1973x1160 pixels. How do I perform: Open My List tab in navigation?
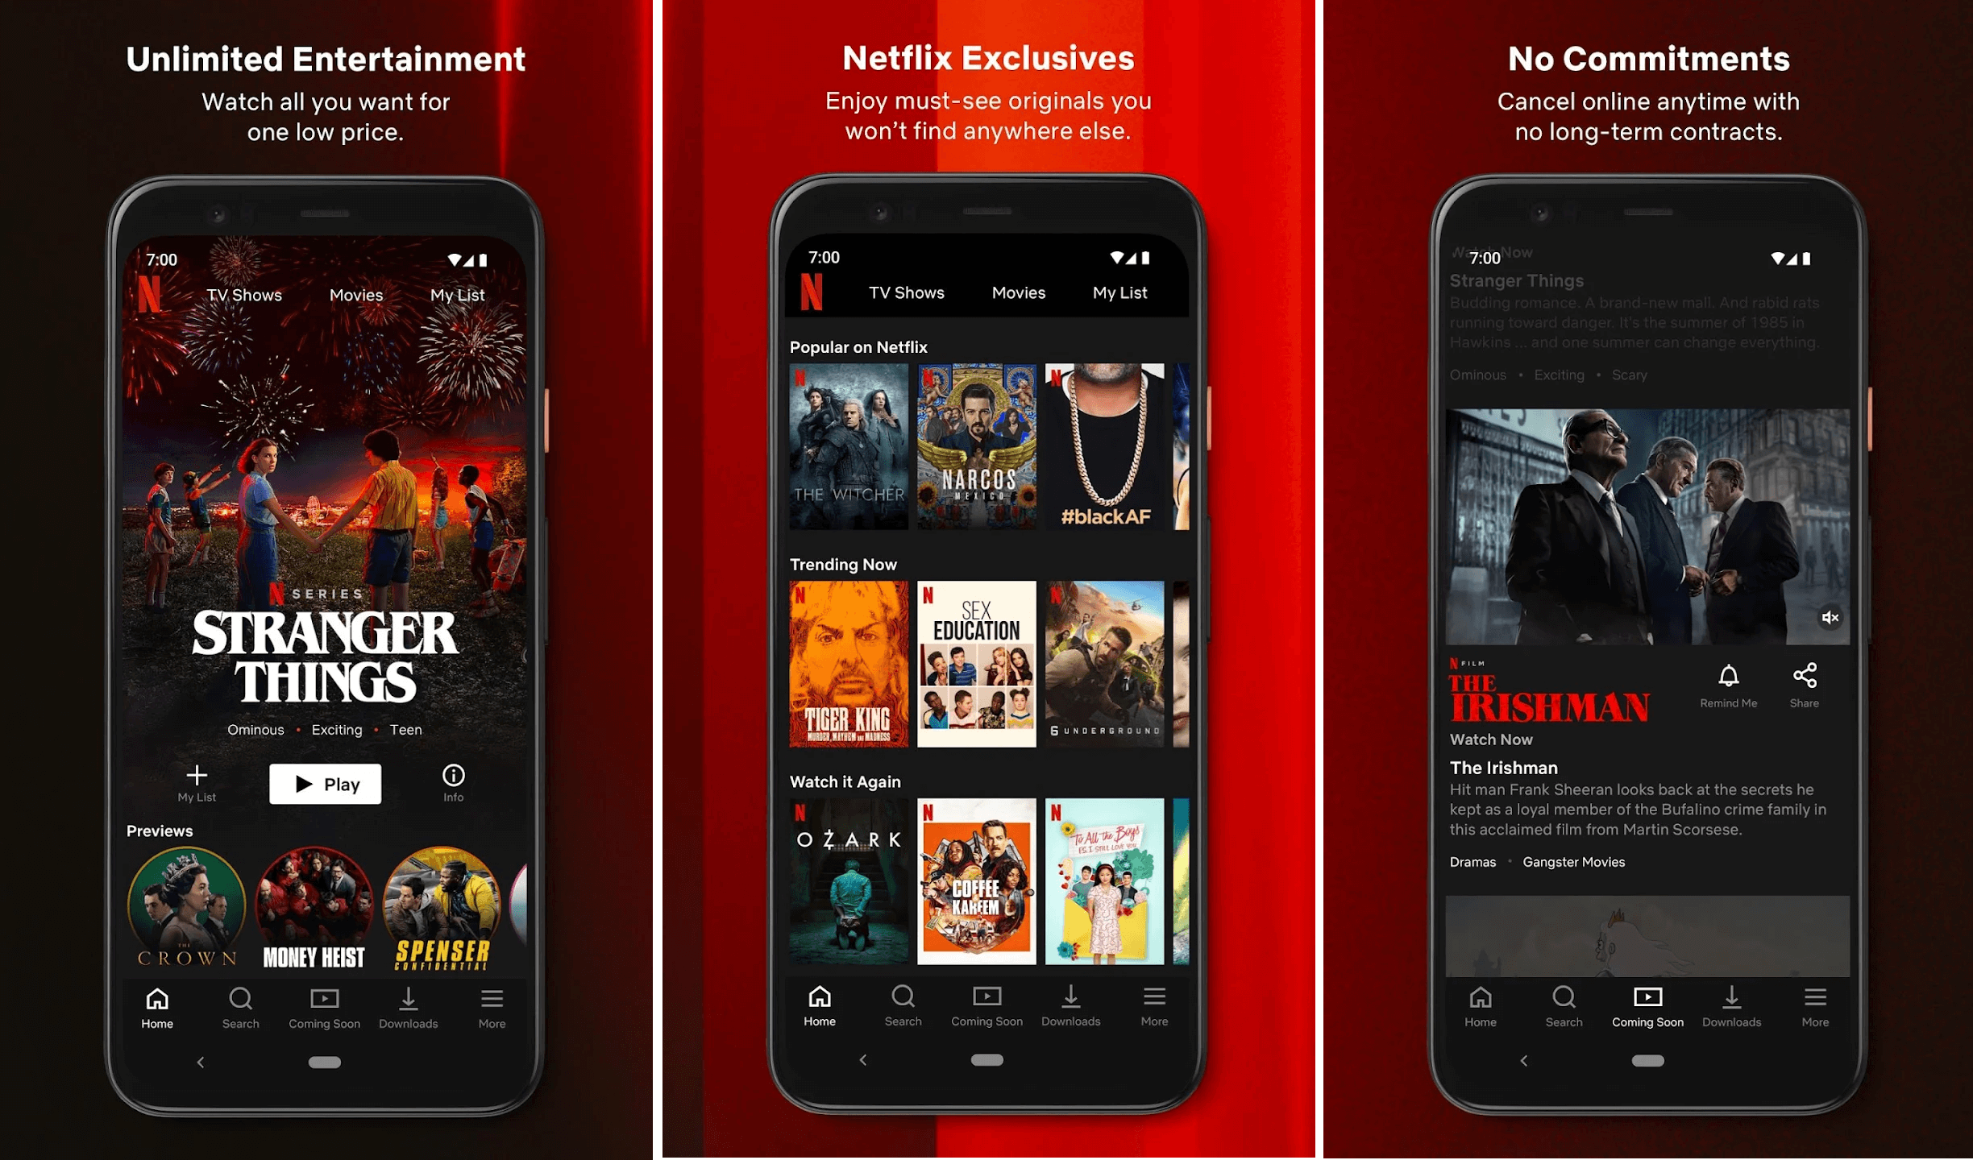point(457,292)
